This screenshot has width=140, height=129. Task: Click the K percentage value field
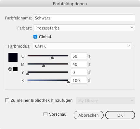(79, 80)
